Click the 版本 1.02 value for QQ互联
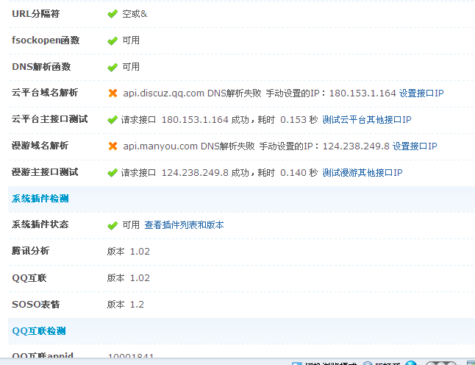 tap(129, 278)
